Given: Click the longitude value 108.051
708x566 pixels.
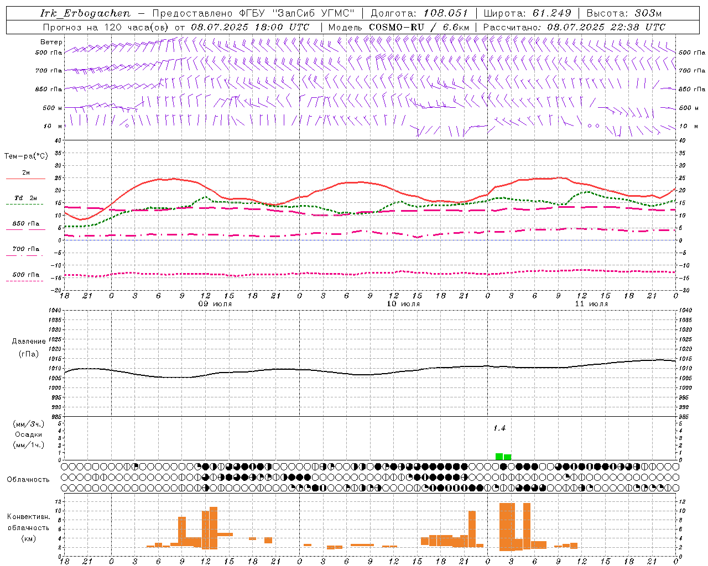Looking at the screenshot, I should tap(446, 13).
